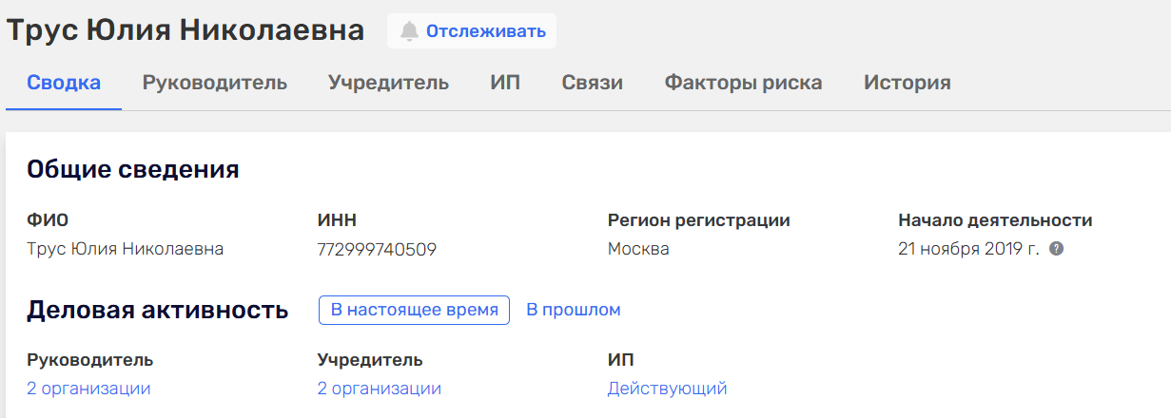Open the Руководитель tab
1171x418 pixels.
coord(215,83)
